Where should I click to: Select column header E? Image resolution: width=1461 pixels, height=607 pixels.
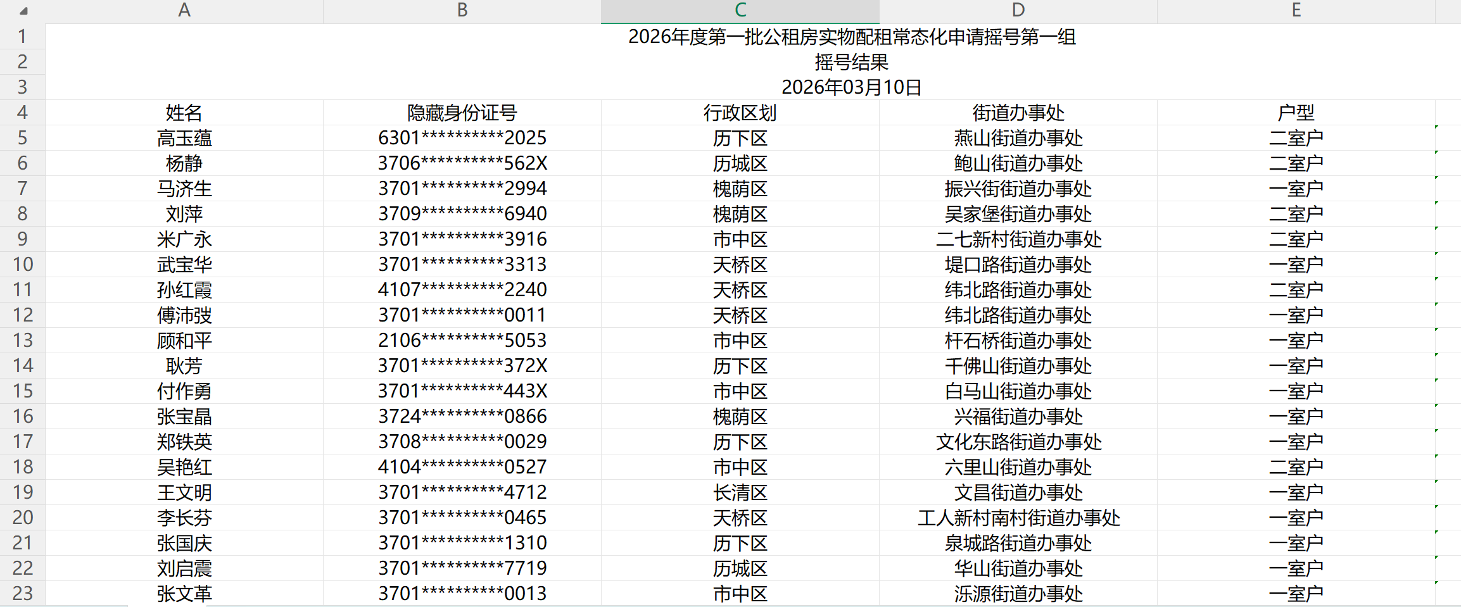click(1296, 10)
